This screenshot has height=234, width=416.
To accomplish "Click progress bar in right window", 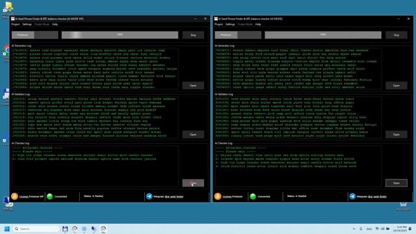I will pyautogui.click(x=323, y=34).
